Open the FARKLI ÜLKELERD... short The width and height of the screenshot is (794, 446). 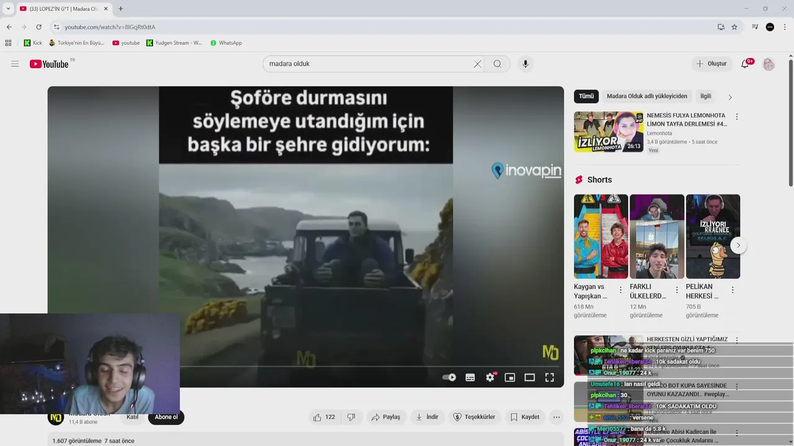click(x=657, y=237)
